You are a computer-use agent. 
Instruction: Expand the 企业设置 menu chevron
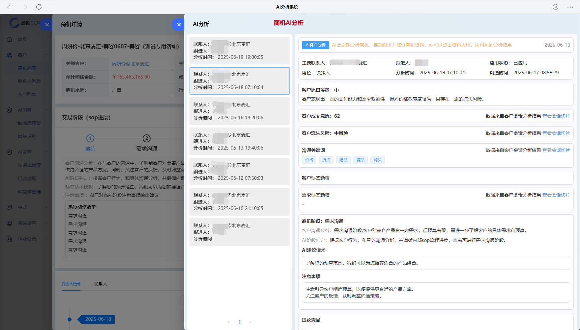pos(46,239)
